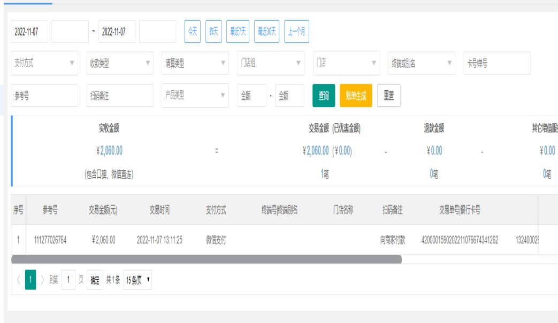Viewport: 558px width, 323px height.
Task: Open the 产品类型 dropdown
Action: pos(195,96)
